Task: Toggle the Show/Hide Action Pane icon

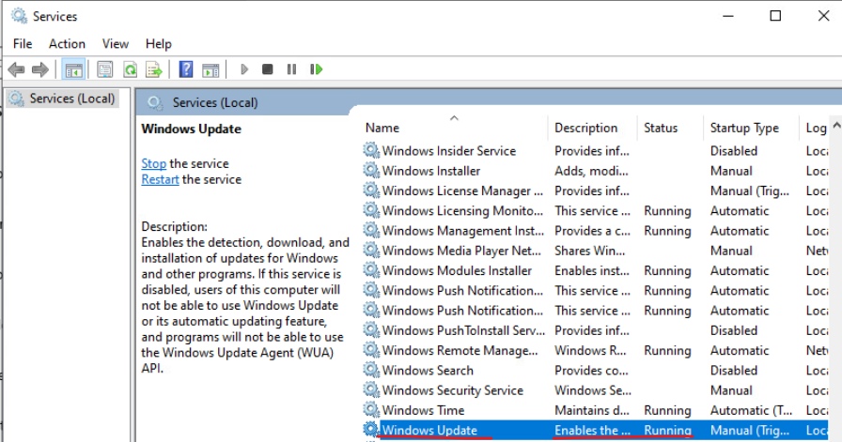Action: click(x=210, y=69)
